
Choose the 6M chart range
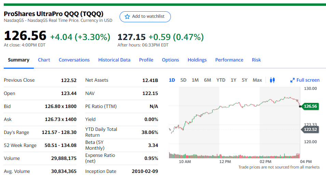[x=207, y=80]
